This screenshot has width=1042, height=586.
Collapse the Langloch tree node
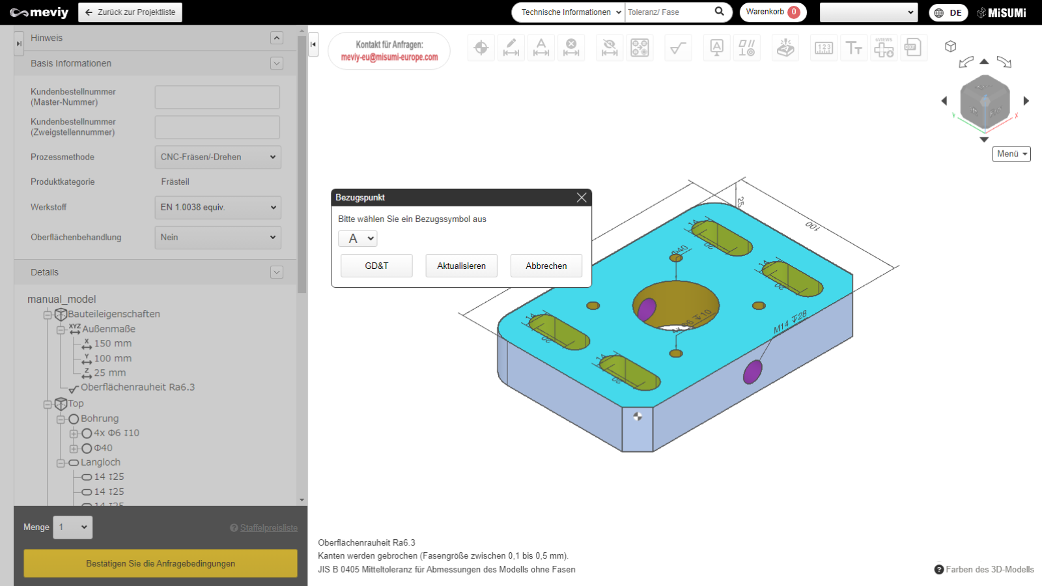(61, 464)
